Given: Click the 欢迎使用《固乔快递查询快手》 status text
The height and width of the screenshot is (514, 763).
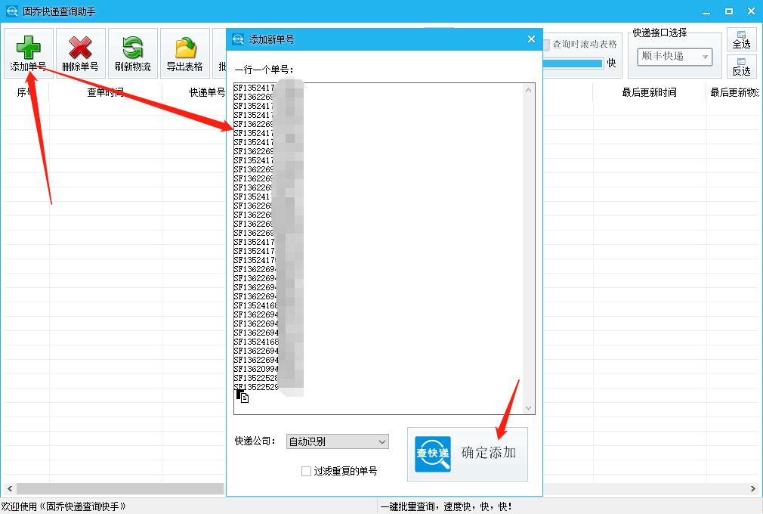Looking at the screenshot, I should pyautogui.click(x=63, y=506).
